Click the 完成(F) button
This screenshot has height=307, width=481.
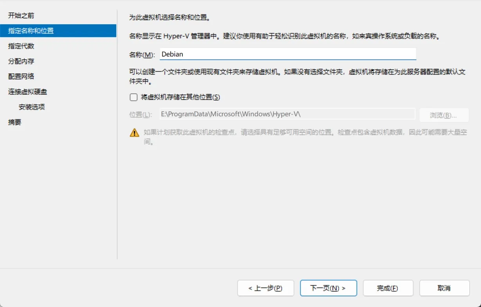pyautogui.click(x=388, y=288)
